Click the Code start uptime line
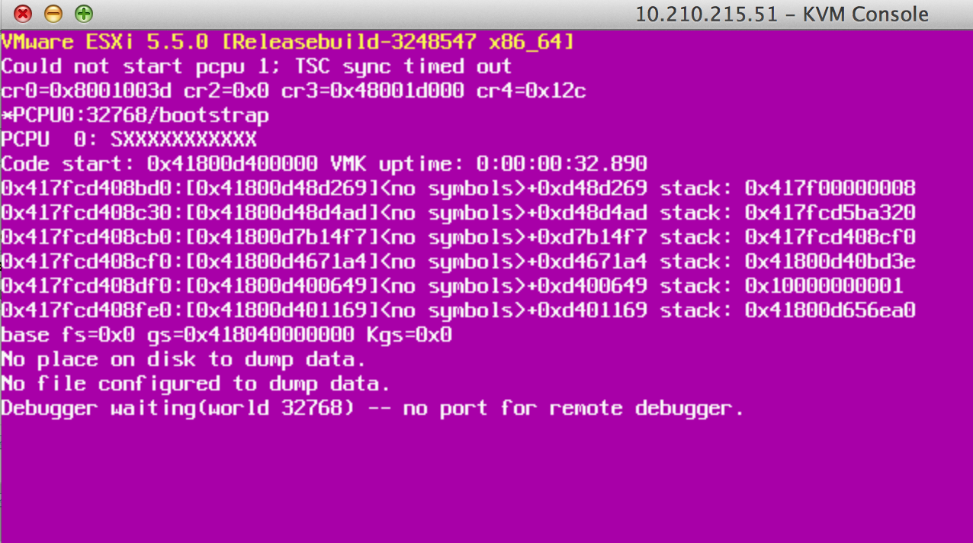Screen dimensions: 973x543 click(323, 163)
